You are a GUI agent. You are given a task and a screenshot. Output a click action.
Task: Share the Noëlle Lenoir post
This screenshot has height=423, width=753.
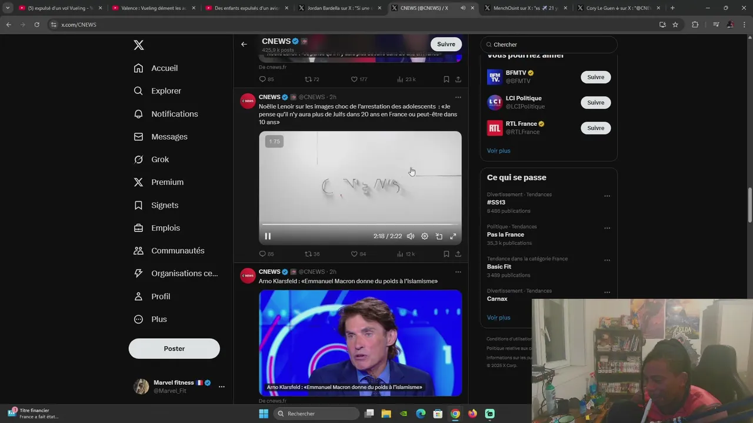pyautogui.click(x=458, y=254)
